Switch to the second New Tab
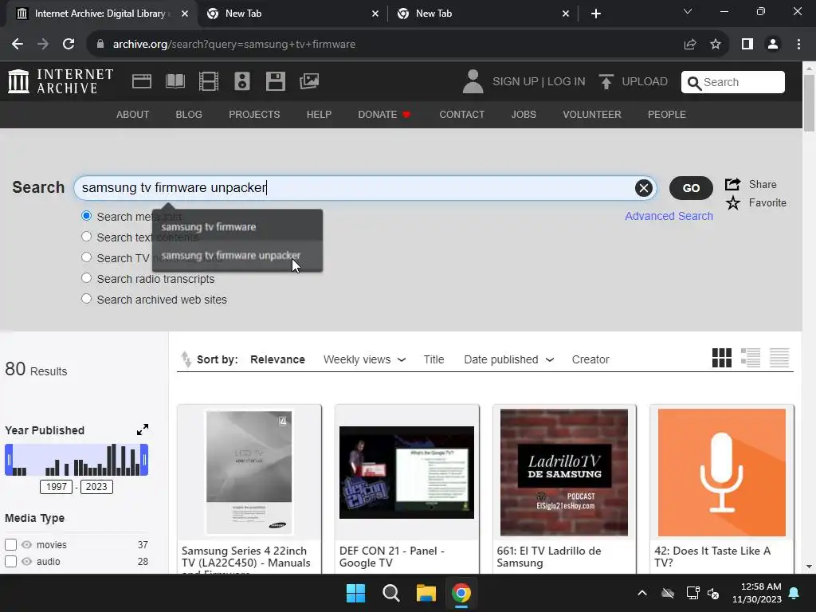 coord(482,14)
